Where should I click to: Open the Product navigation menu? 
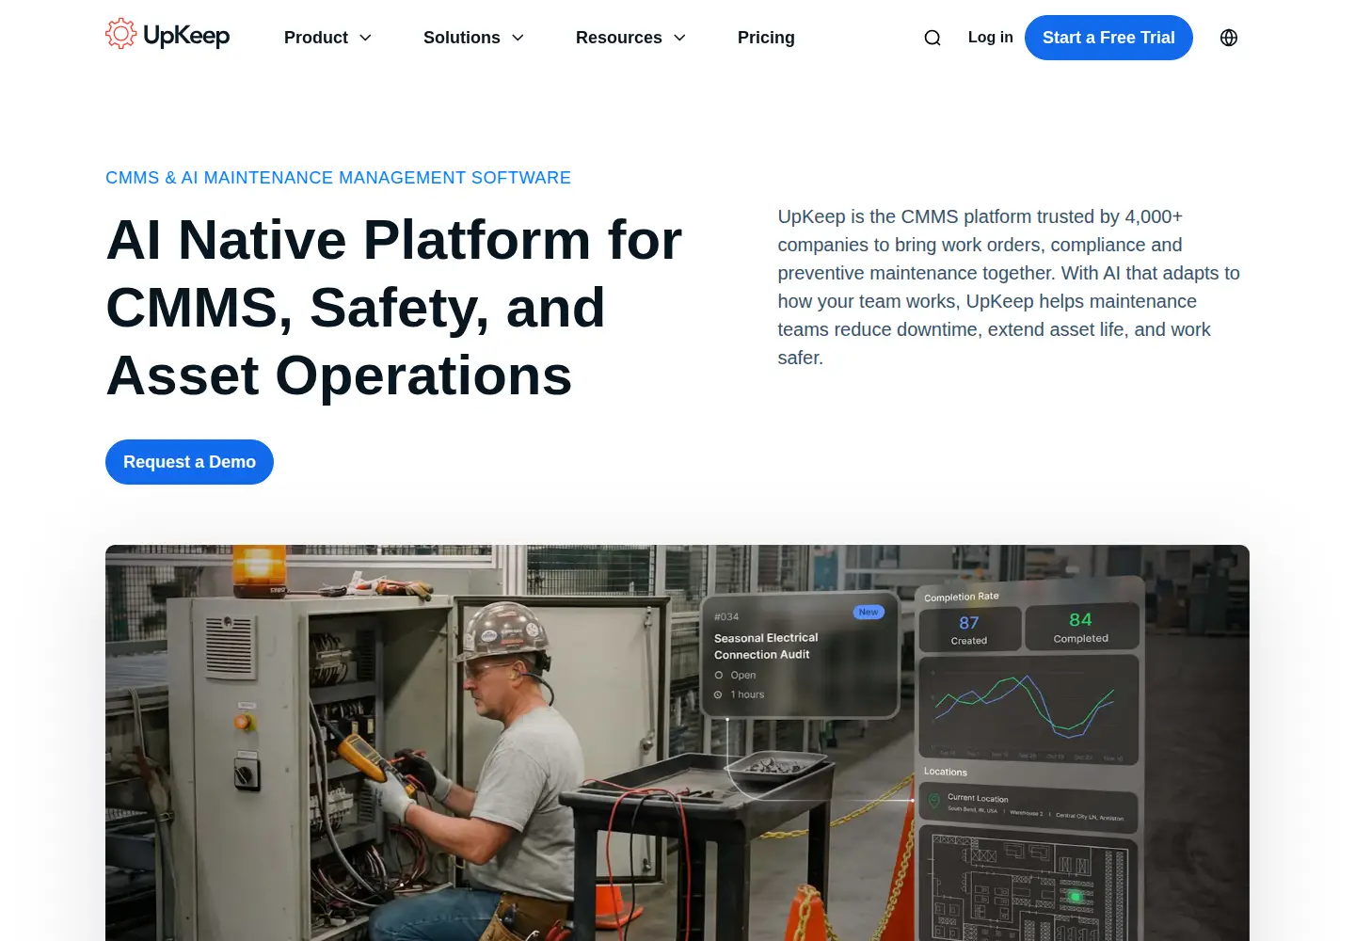(x=316, y=38)
